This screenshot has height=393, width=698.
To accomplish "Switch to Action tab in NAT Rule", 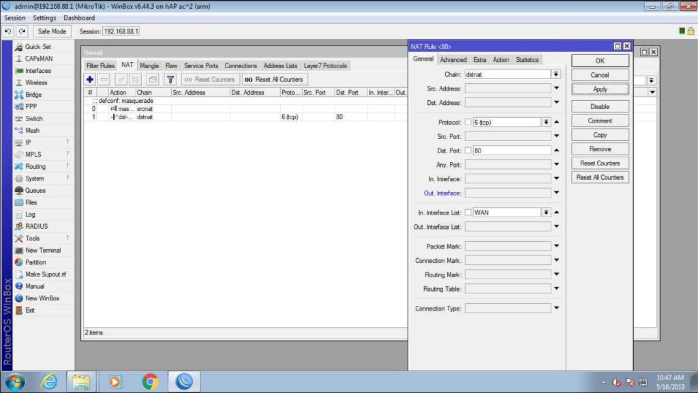I will [500, 60].
